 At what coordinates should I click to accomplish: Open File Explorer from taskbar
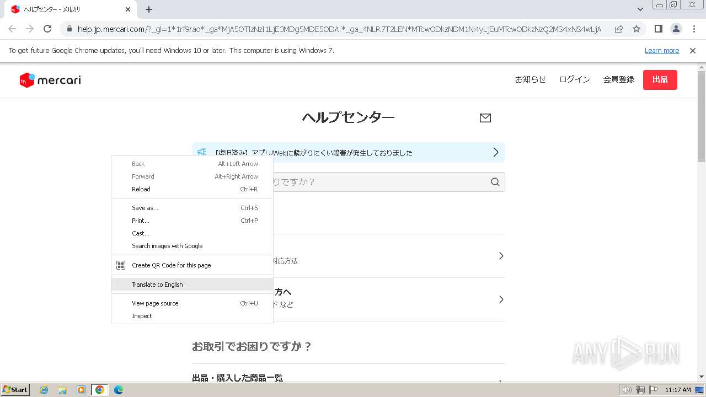point(62,390)
